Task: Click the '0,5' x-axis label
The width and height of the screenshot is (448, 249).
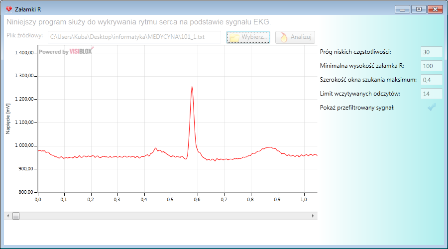Action: pos(170,200)
